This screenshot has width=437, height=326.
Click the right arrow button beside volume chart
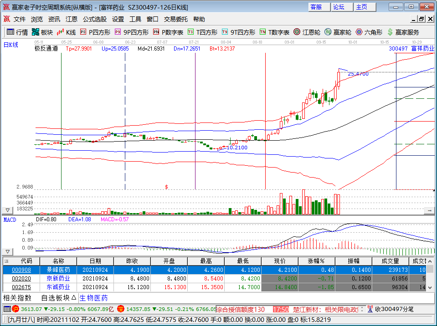(x=429, y=211)
